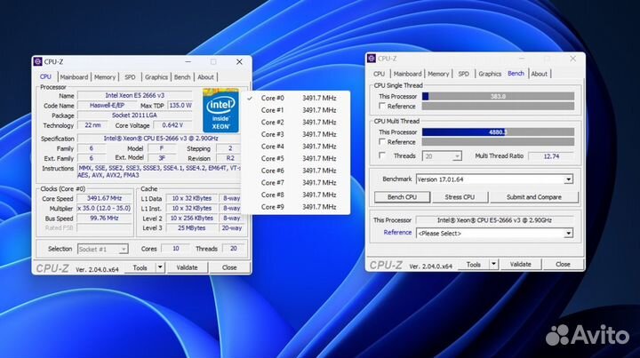Image resolution: width=640 pixels, height=358 pixels.
Task: Close the right CPU-Z Bench window with X
Action: tap(573, 59)
